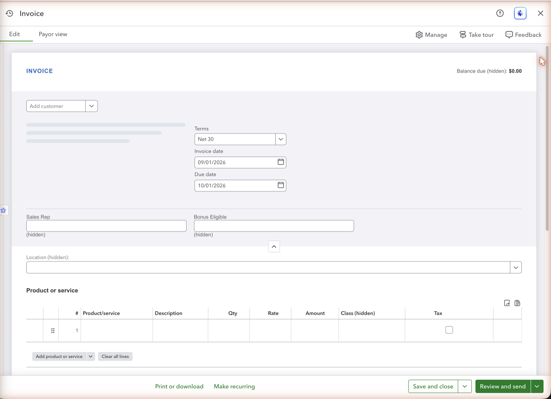
Task: Toggle the Tax checkbox for line 1
Action: coord(449,330)
